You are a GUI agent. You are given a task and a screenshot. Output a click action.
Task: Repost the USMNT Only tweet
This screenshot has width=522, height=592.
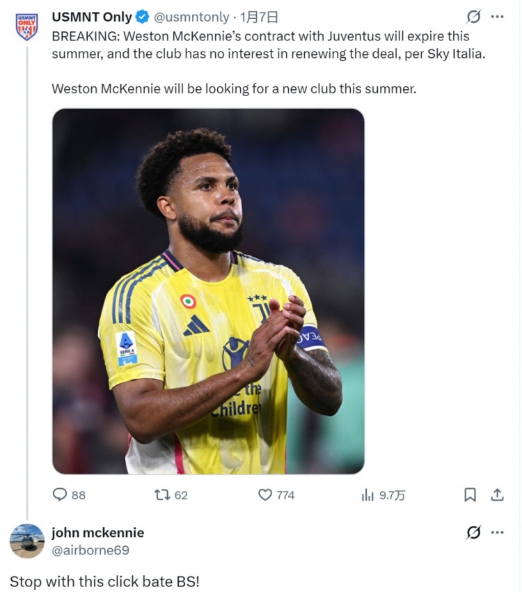coord(162,494)
